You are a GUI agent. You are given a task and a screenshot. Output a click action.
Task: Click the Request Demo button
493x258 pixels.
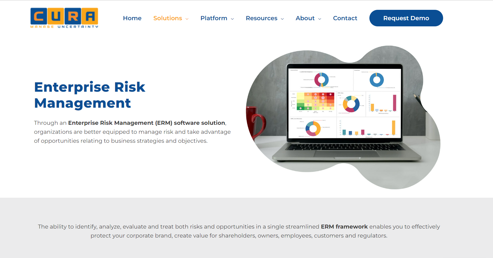point(406,18)
